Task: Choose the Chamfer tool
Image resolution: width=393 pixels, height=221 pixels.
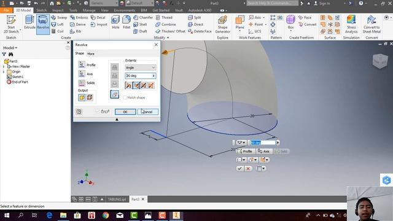Action: (143, 18)
